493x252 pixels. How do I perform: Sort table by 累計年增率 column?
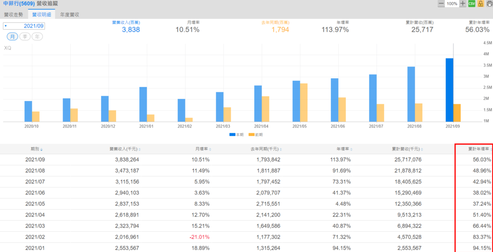point(480,149)
